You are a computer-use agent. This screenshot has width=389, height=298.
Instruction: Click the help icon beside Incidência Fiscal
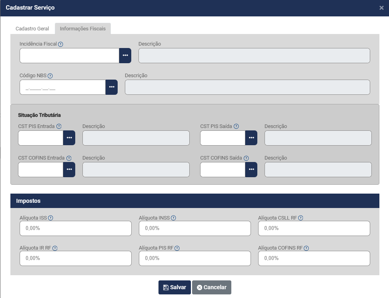60,44
